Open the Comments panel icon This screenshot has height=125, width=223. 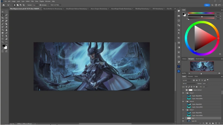[179, 11]
